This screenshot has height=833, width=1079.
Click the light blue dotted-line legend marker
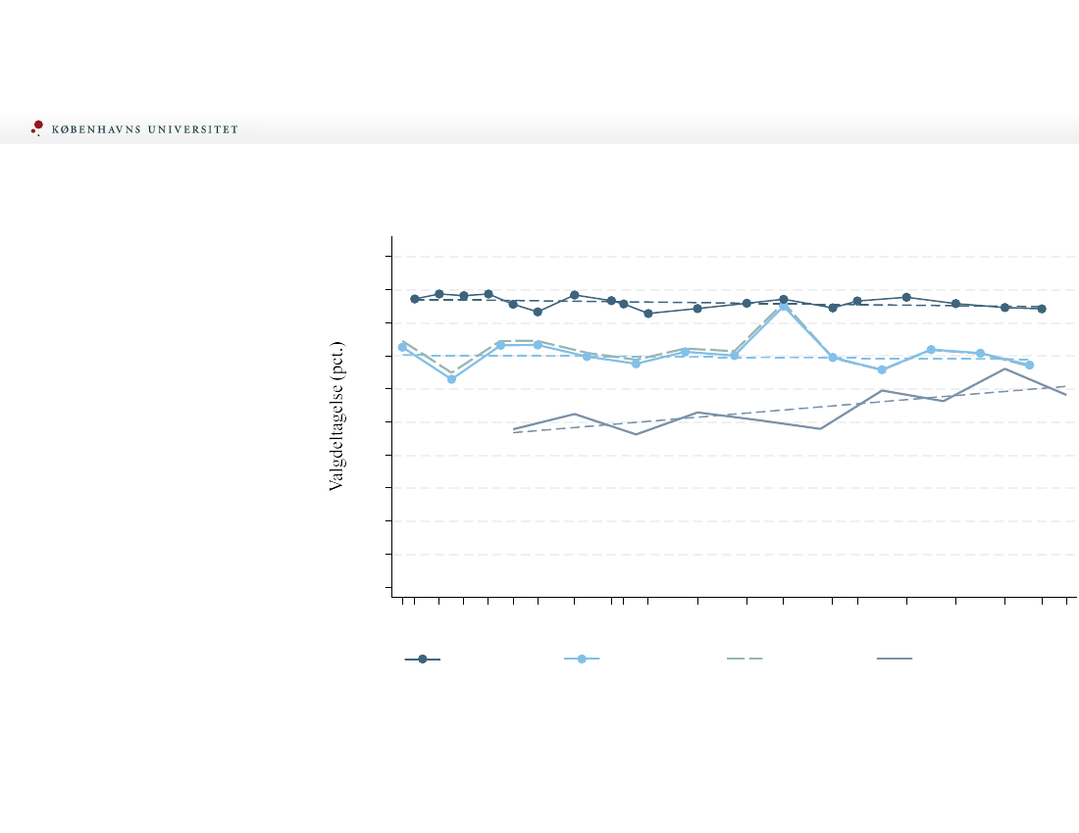click(x=582, y=660)
